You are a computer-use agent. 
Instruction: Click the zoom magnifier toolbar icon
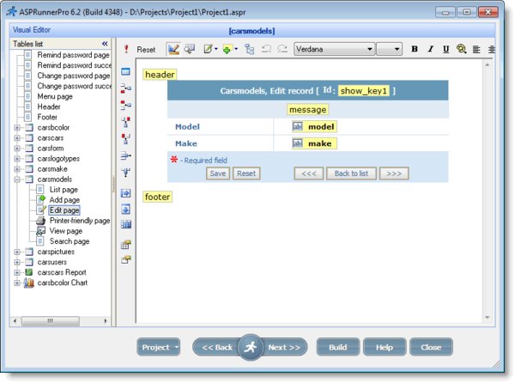point(462,49)
